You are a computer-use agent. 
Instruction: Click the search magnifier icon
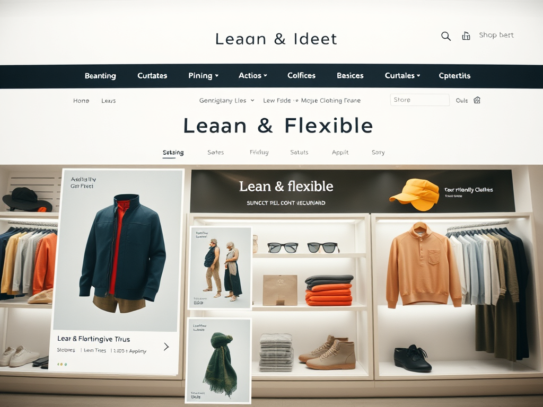pos(445,36)
